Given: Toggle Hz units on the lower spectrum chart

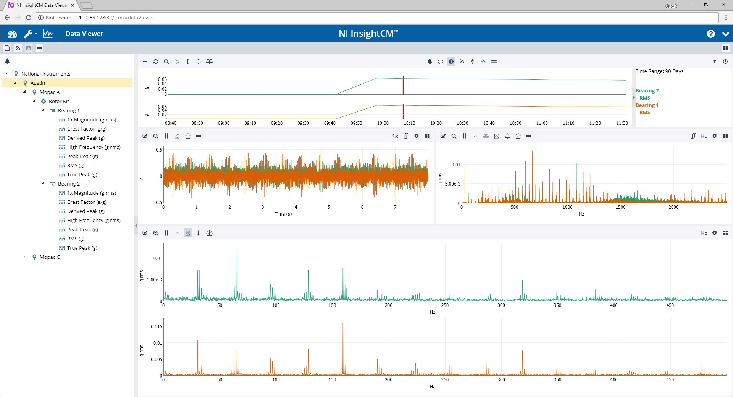Looking at the screenshot, I should (704, 233).
